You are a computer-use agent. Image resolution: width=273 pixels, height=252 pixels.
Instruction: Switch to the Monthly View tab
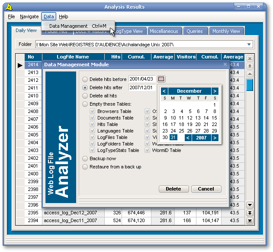click(226, 31)
